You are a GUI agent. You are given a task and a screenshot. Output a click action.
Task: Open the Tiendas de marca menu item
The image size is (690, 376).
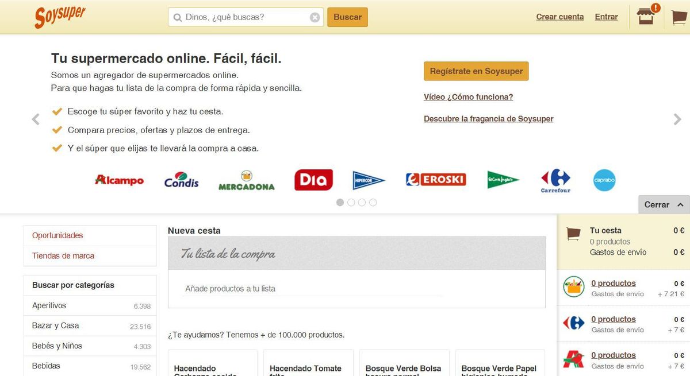click(x=90, y=256)
